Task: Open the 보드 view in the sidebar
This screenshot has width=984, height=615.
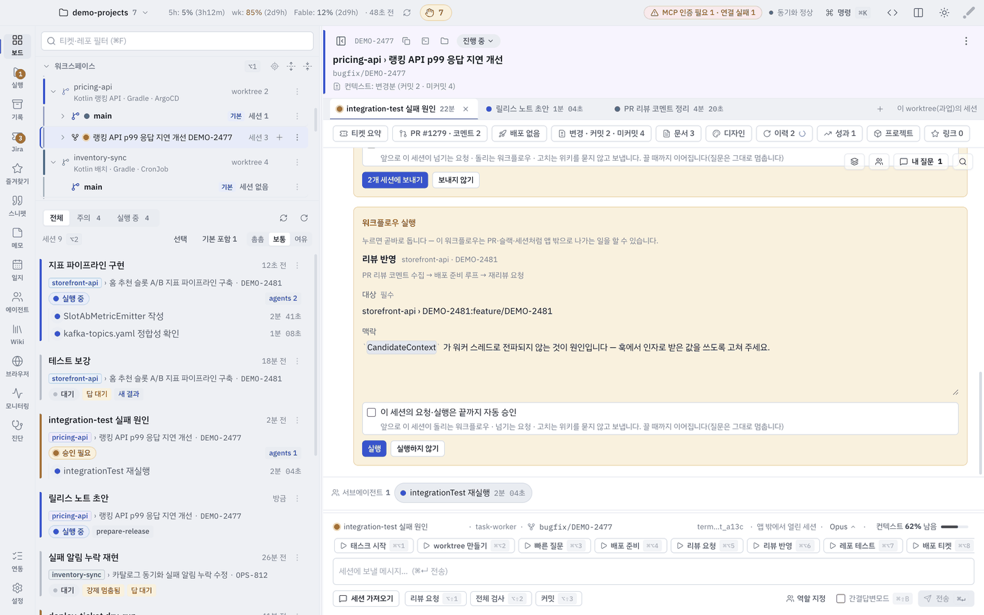Action: coord(17,45)
